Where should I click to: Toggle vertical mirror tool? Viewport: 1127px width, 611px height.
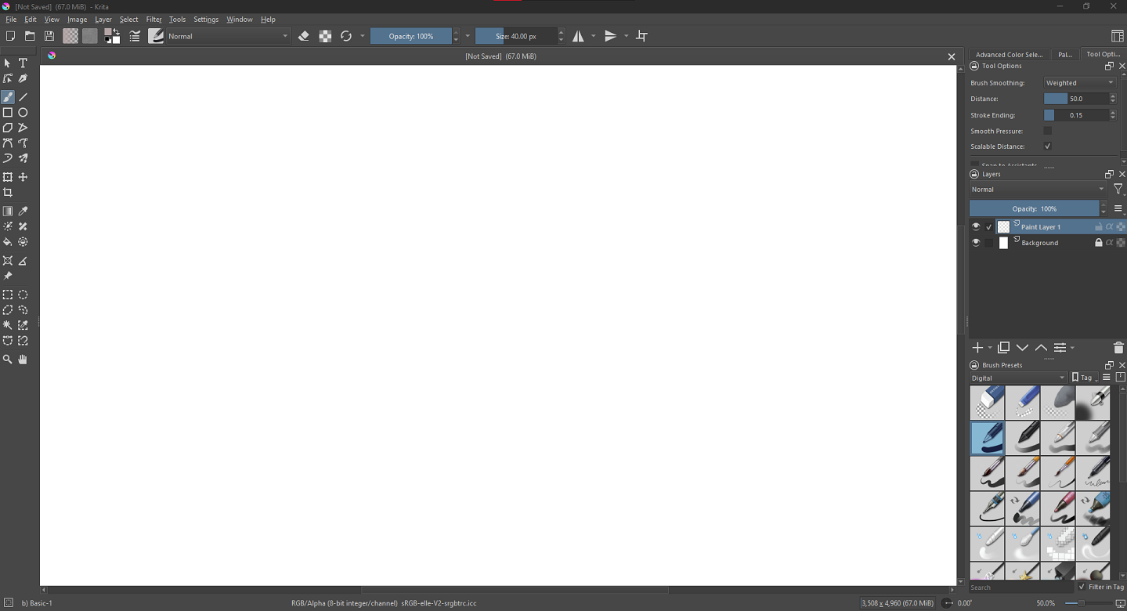coord(611,36)
